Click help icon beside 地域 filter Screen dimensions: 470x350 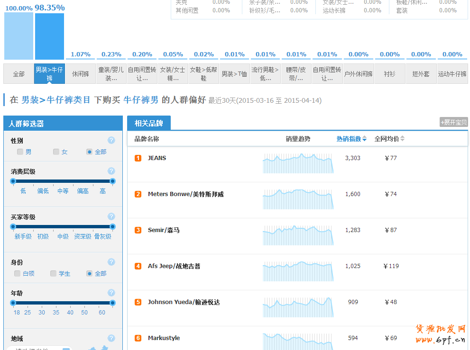pyautogui.click(x=111, y=338)
